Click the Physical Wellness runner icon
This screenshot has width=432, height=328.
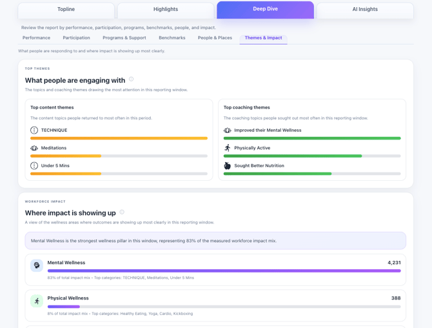tap(37, 301)
